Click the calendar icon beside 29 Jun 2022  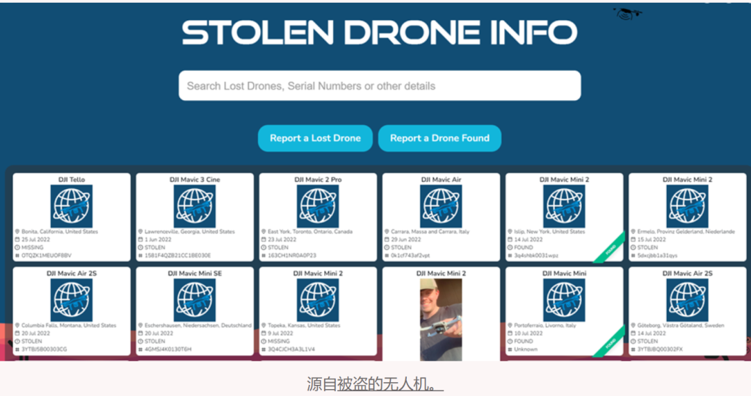(387, 240)
